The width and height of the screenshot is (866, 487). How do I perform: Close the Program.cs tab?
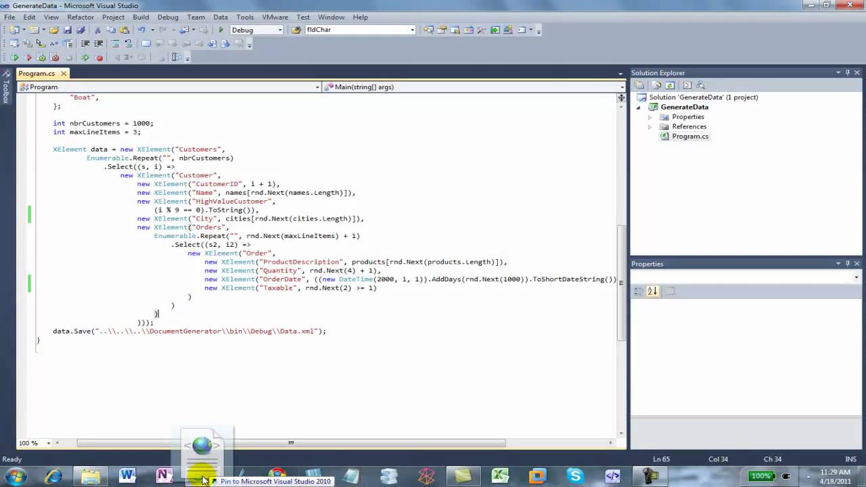[x=64, y=73]
